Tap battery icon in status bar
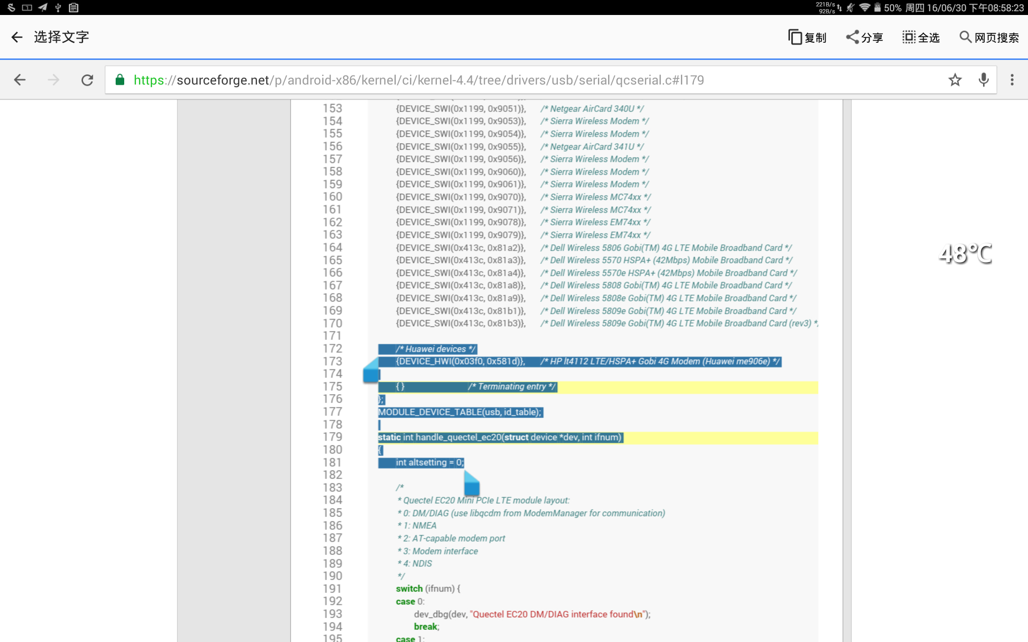This screenshot has width=1028, height=642. click(878, 7)
